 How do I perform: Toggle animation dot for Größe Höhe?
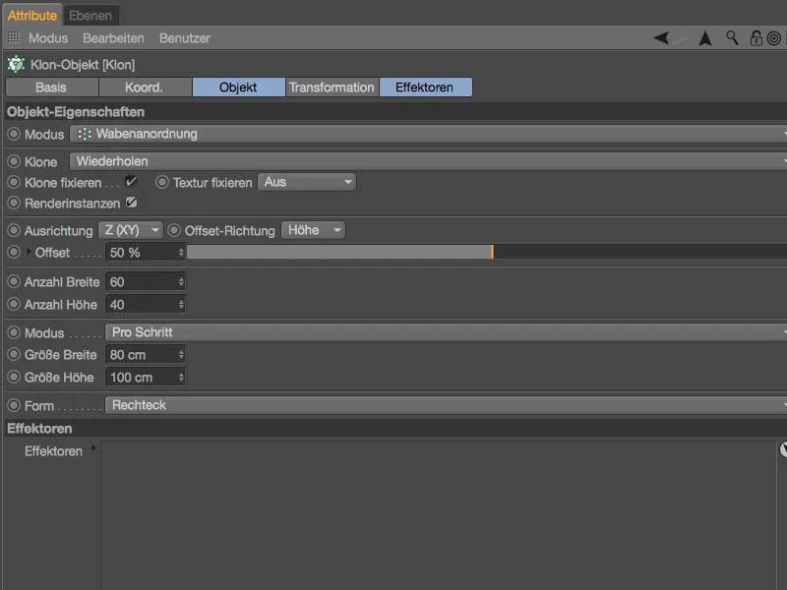pyautogui.click(x=14, y=377)
